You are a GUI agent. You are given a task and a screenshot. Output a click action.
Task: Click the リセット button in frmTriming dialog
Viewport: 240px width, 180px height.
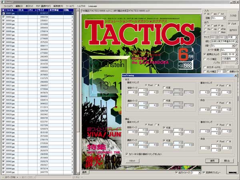pos(132,161)
